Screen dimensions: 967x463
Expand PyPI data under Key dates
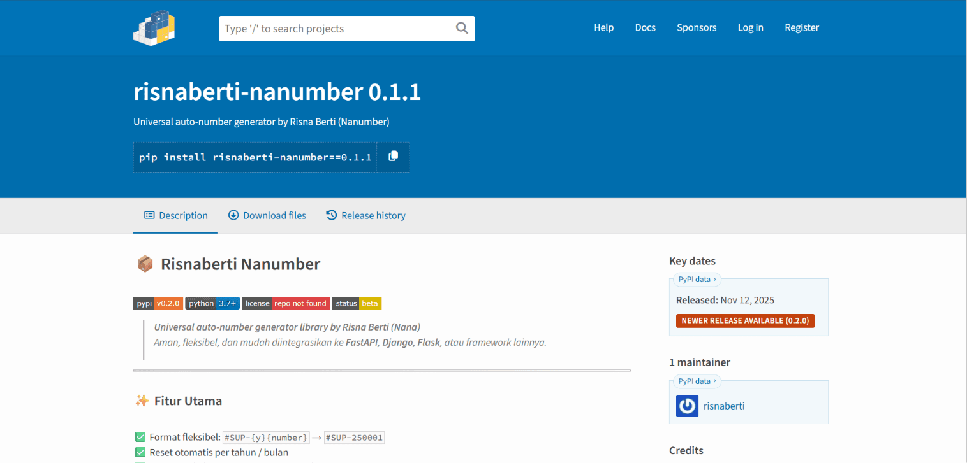point(697,279)
